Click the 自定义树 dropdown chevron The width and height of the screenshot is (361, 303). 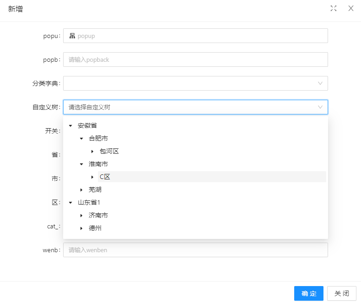[320, 107]
